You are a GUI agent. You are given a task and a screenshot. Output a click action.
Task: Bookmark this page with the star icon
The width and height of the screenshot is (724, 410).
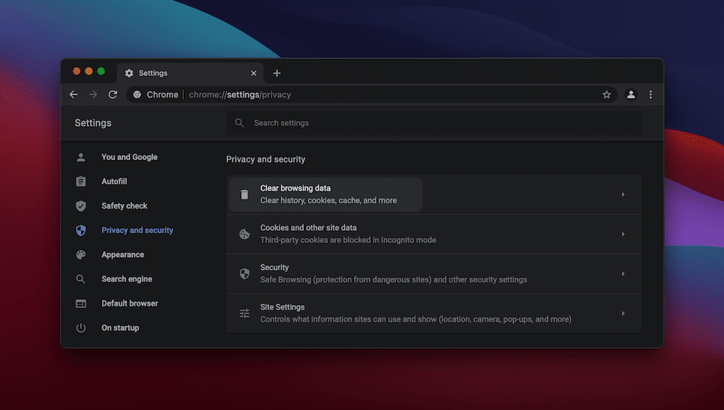click(x=607, y=95)
